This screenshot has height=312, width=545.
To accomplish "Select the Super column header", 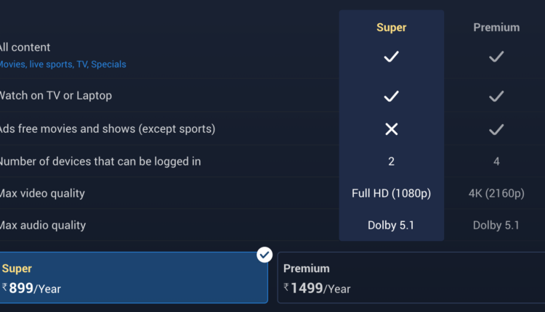I will [391, 28].
